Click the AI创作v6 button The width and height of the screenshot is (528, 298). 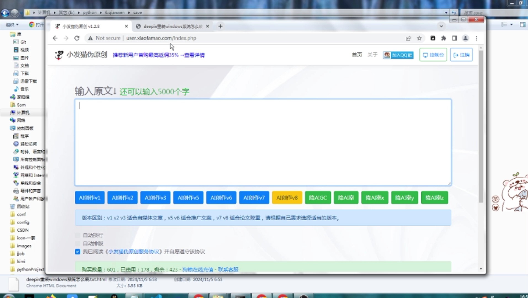pyautogui.click(x=221, y=198)
